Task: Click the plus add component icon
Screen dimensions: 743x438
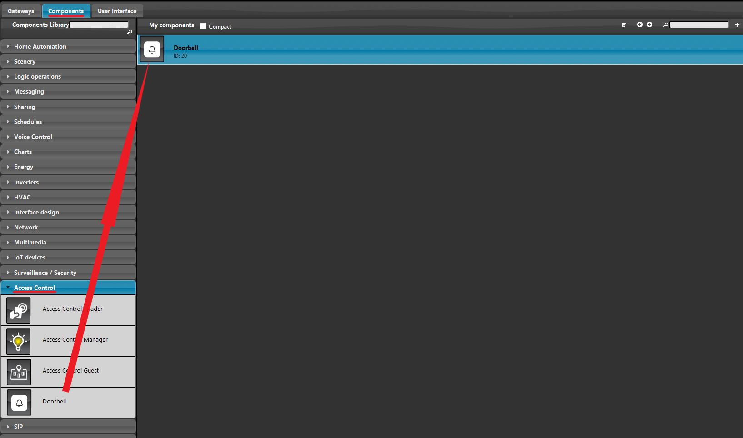Action: [x=737, y=25]
